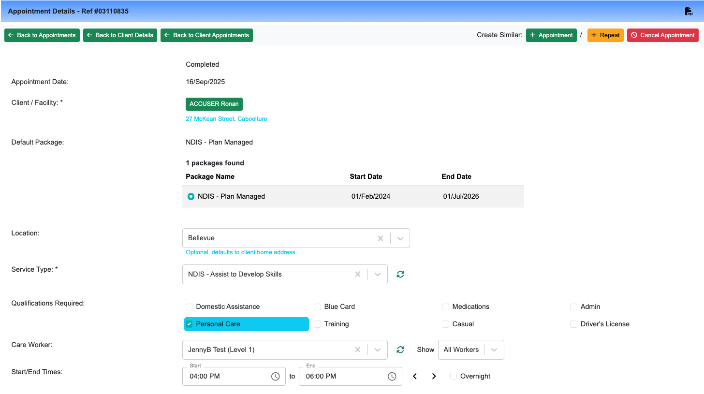Click refresh icon next to Service Type
Viewport: 704px width, 394px height.
click(x=400, y=274)
